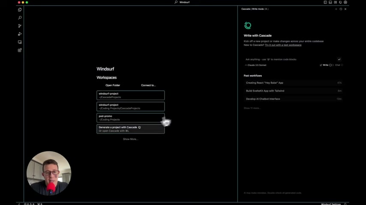The height and width of the screenshot is (205, 366).
Task: Click the Write mode label
Action: tap(326, 65)
